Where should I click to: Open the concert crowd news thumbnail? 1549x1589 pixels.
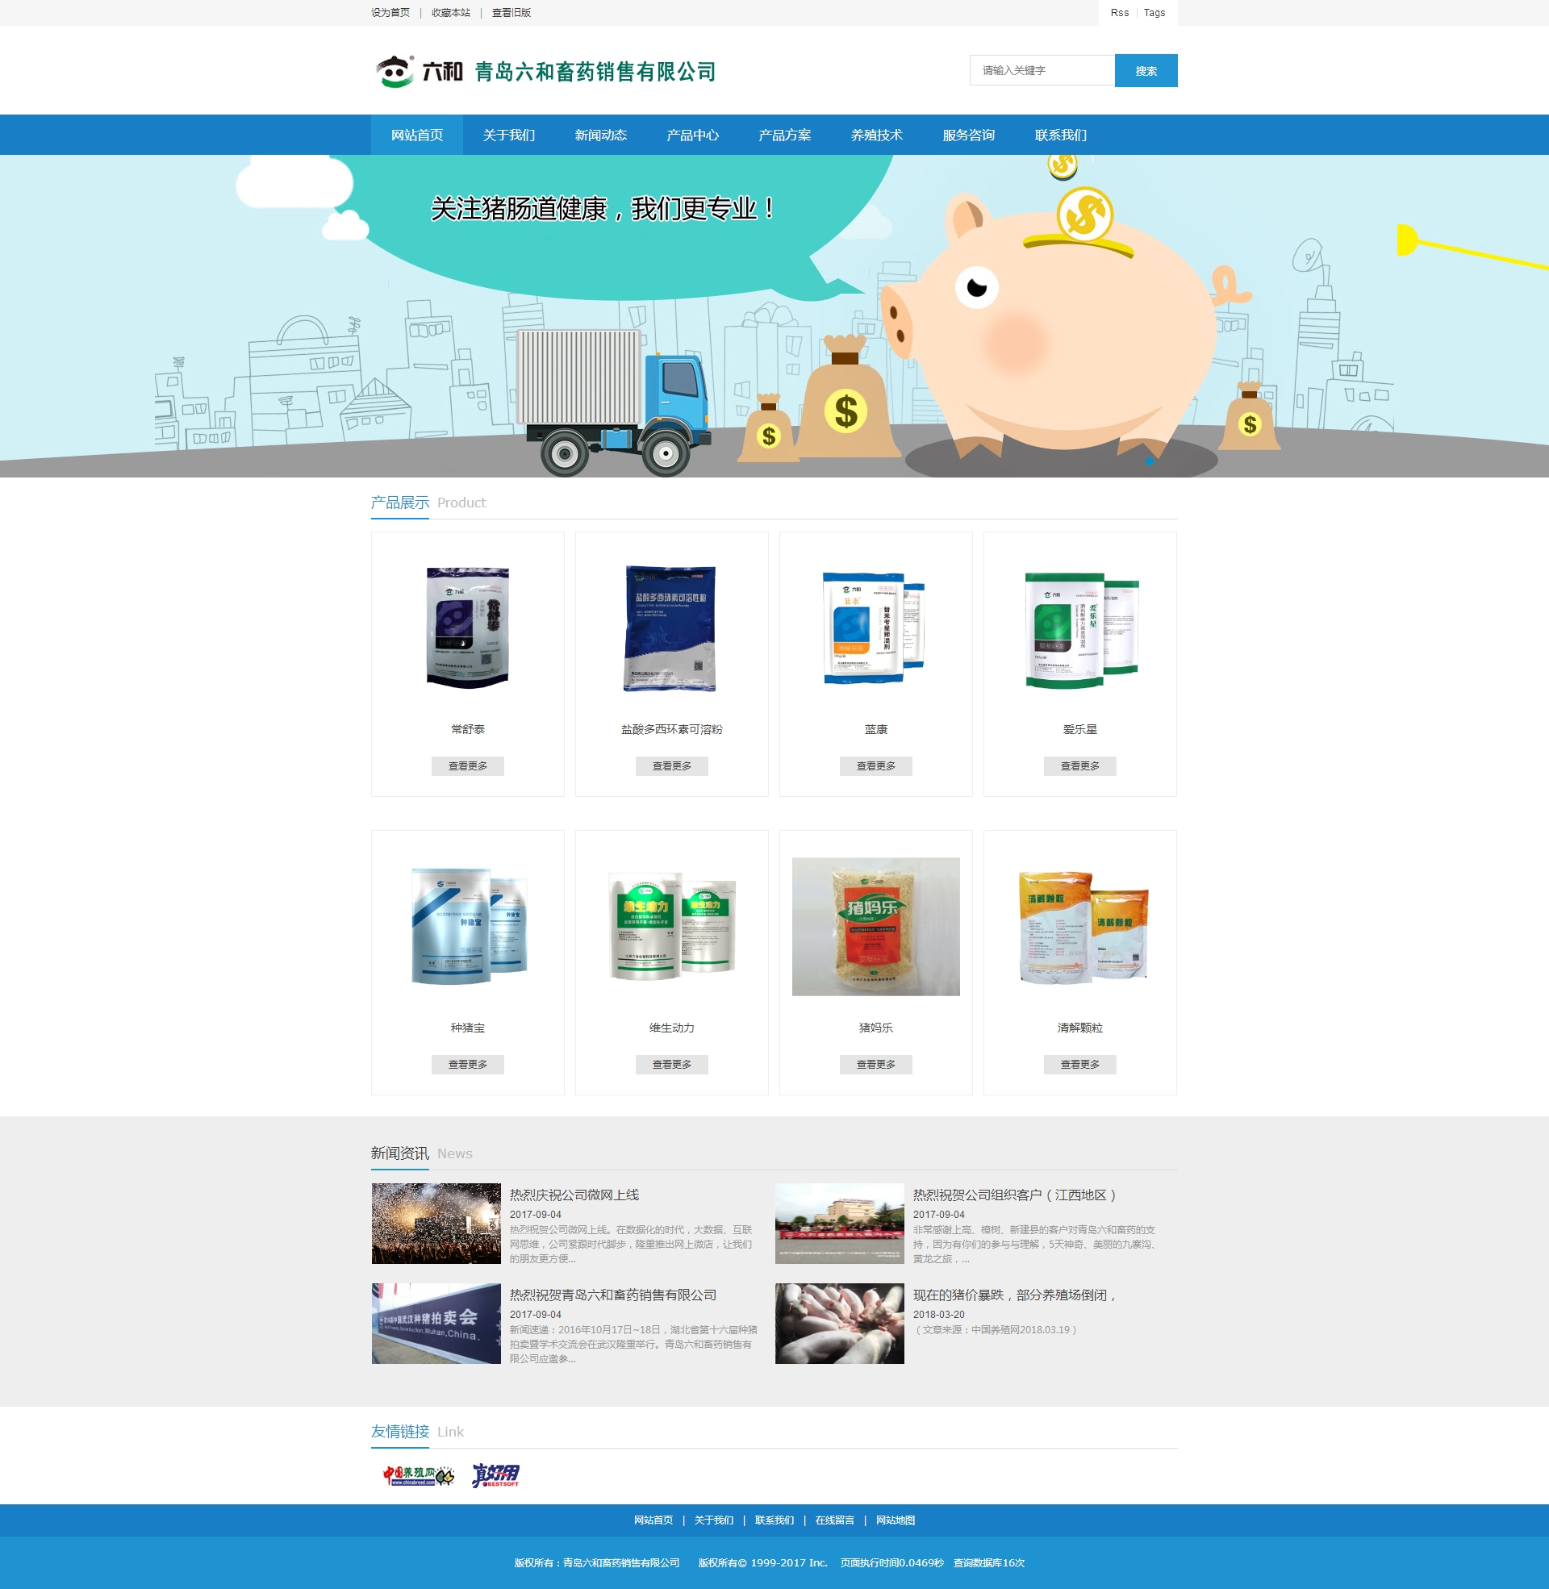pos(436,1223)
